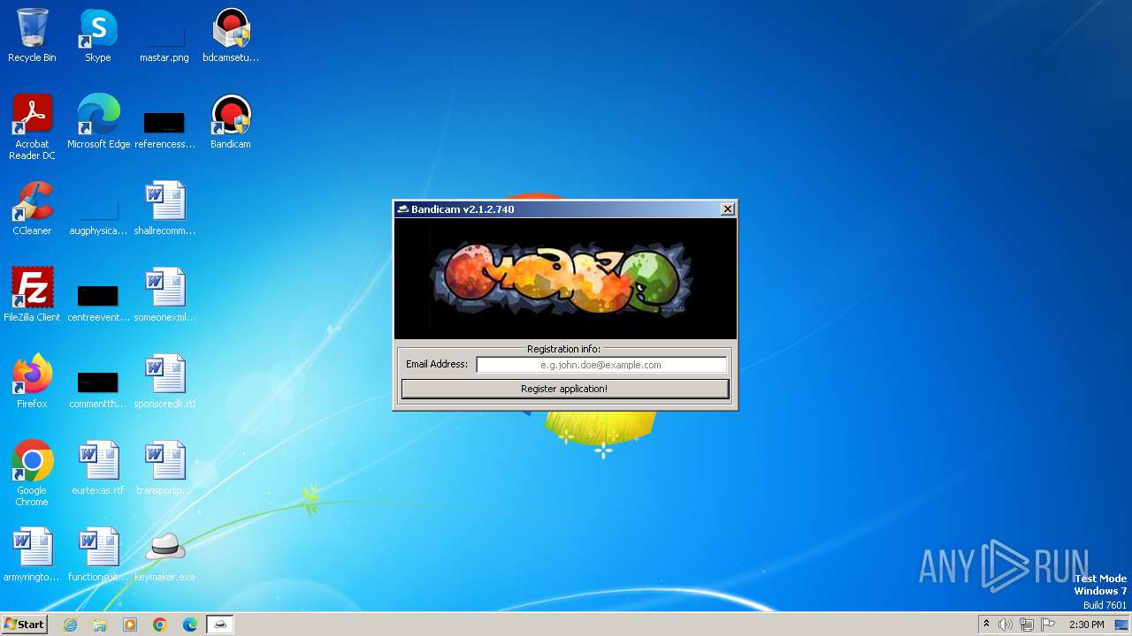The height and width of the screenshot is (636, 1132).
Task: Select the functionsuit document icon
Action: (x=98, y=555)
